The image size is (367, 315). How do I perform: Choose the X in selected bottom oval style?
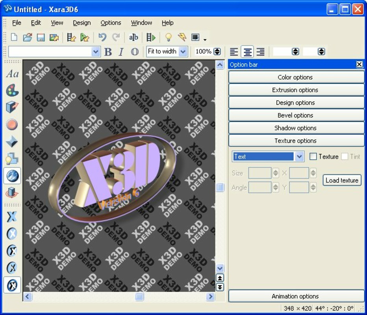pos(12,285)
